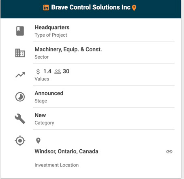The width and height of the screenshot is (184, 179).
Task: Click the book icon beside Headquarters
Action: click(20, 31)
